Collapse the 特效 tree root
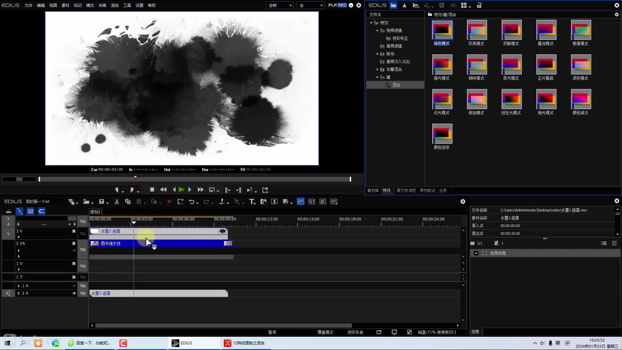Screen dimensions: 622x350 371,23
